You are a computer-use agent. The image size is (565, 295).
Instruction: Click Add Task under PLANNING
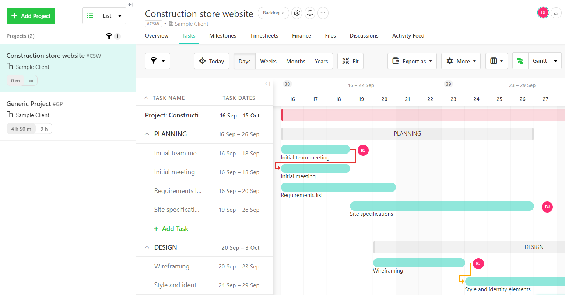(x=171, y=229)
